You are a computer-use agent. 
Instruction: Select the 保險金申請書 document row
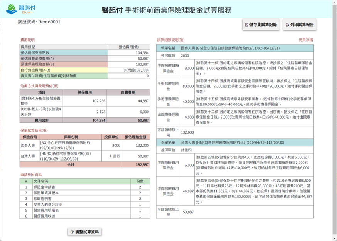click(x=84, y=187)
